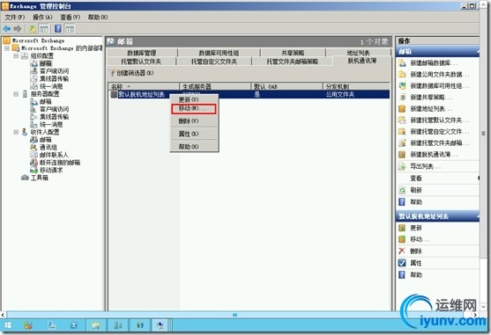
Task: Collapse the 组织配置 tree node
Action: (16, 56)
